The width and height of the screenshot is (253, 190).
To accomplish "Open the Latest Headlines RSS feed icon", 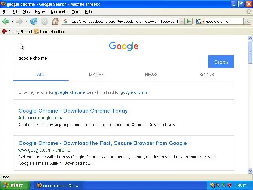I will (x=36, y=31).
